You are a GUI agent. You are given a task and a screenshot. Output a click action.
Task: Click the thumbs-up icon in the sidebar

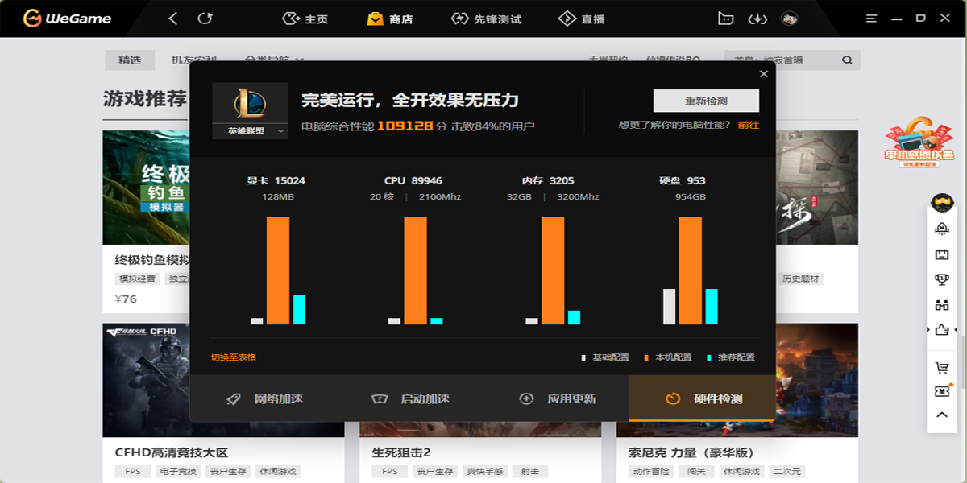941,330
